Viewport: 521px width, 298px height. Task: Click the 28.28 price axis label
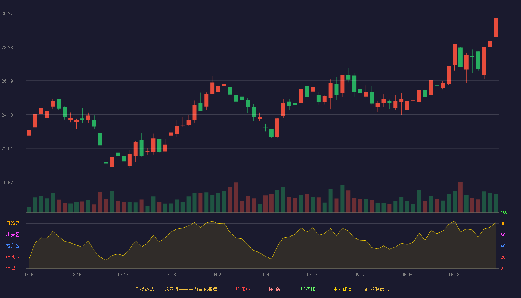pos(7,48)
